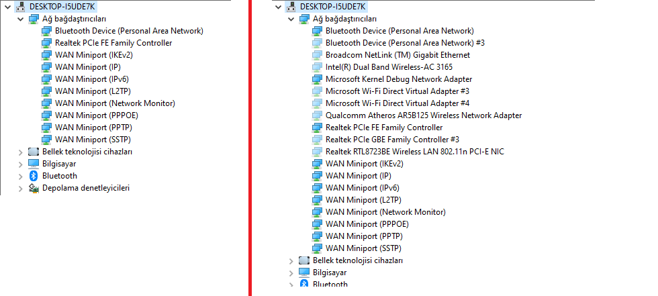Image resolution: width=658 pixels, height=296 pixels.
Task: Click the Depolama denetleyicileri category icon
Action: (34, 188)
